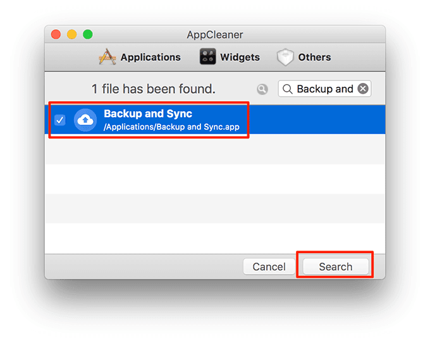Image resolution: width=430 pixels, height=343 pixels.
Task: Select the Backup and Sync row title
Action: pyautogui.click(x=148, y=114)
